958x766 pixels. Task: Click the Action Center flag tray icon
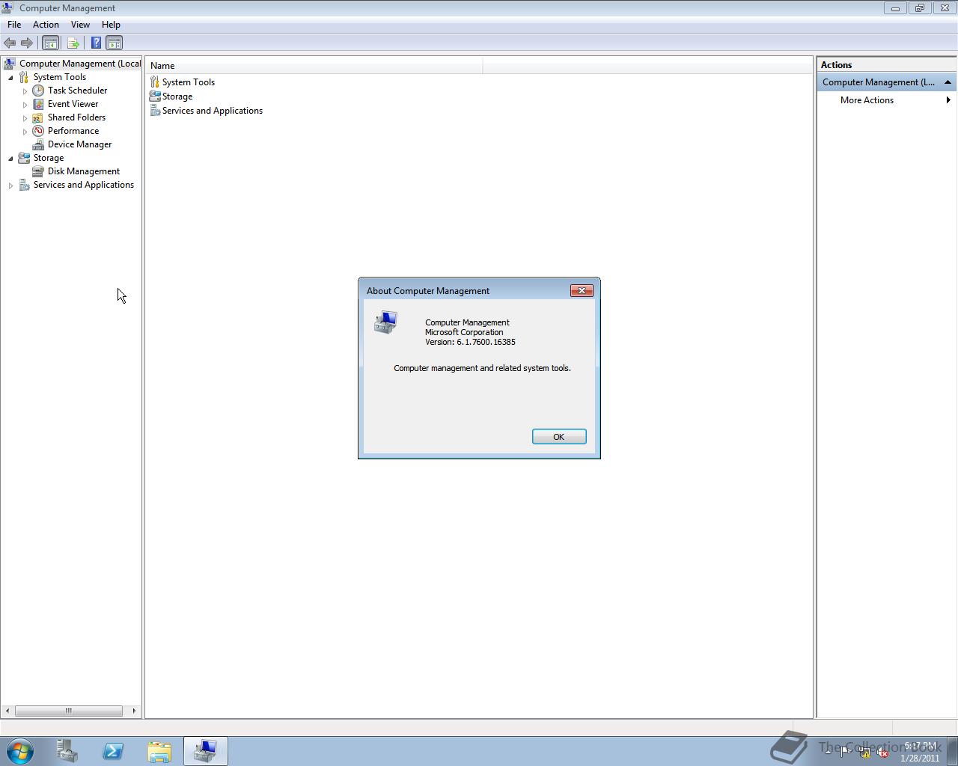point(845,753)
